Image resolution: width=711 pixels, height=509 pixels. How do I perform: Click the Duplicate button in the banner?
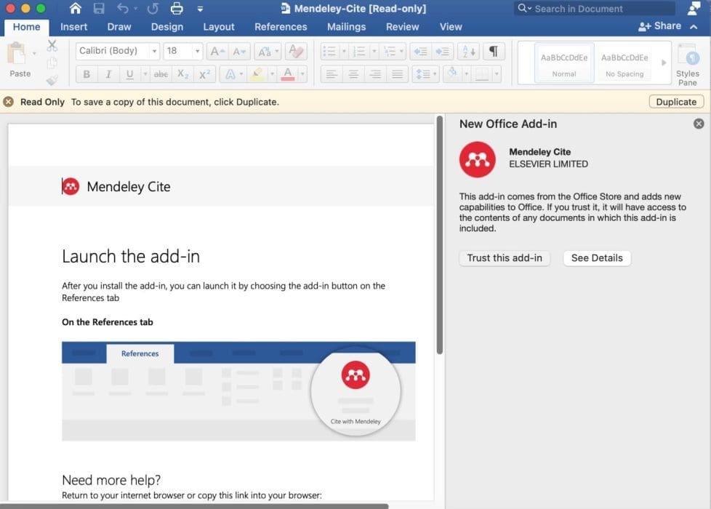tap(675, 101)
